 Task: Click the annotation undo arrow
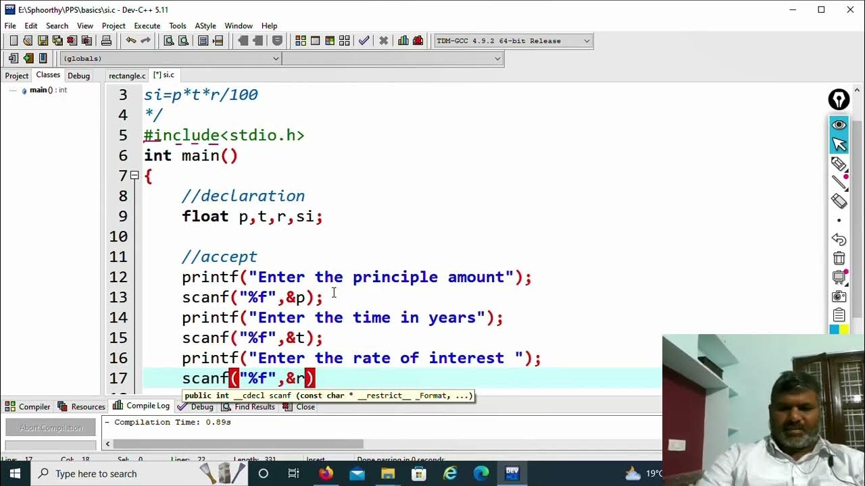pyautogui.click(x=839, y=240)
